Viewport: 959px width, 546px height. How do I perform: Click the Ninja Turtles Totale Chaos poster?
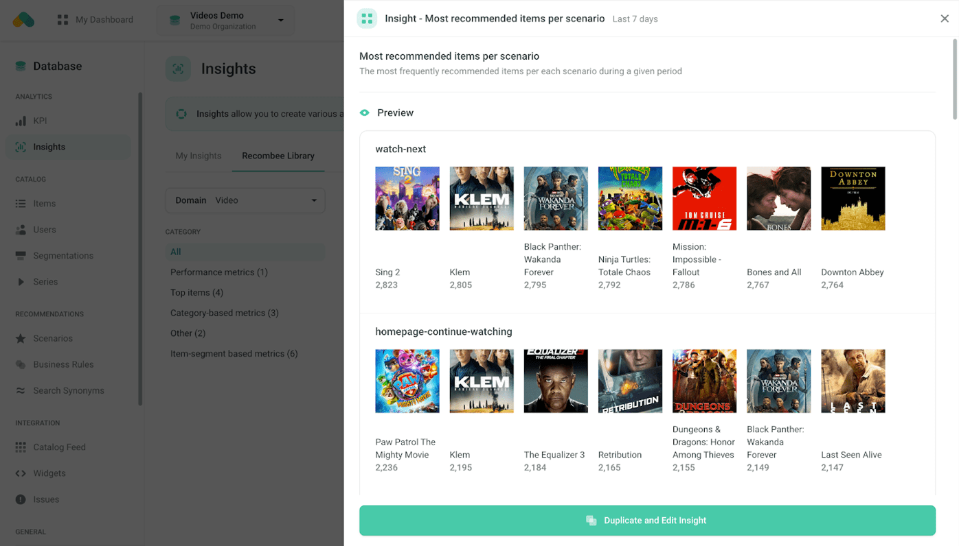tap(630, 198)
